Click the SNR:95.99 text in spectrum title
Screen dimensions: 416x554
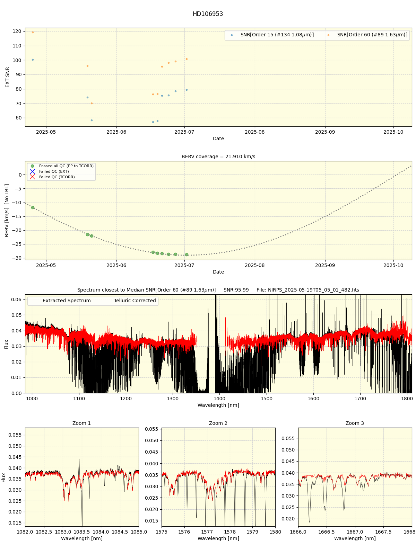click(x=236, y=290)
